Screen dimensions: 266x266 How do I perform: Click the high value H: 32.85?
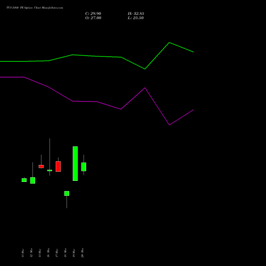[x=136, y=13]
